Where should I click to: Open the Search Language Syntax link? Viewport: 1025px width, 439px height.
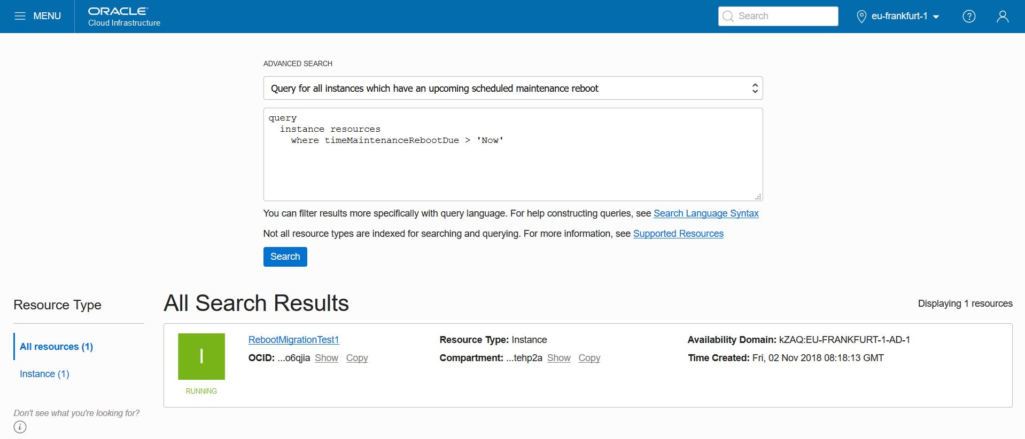[x=705, y=213]
